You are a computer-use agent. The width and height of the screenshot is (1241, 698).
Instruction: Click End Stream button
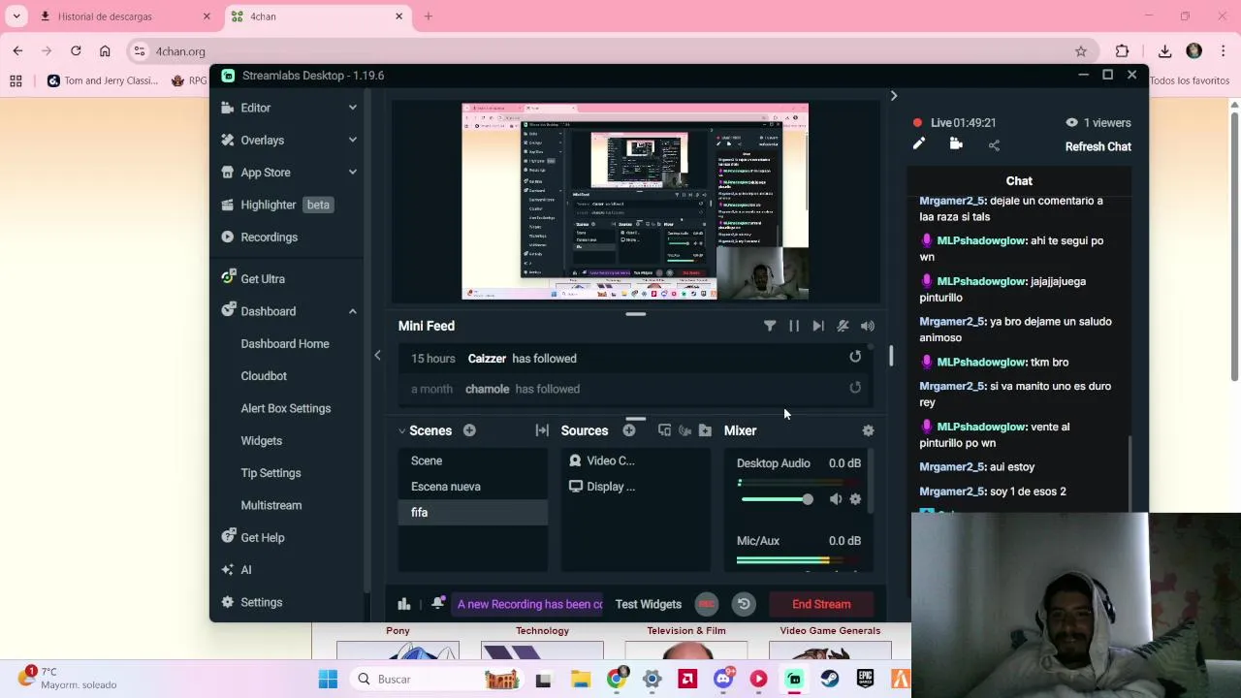pyautogui.click(x=821, y=604)
